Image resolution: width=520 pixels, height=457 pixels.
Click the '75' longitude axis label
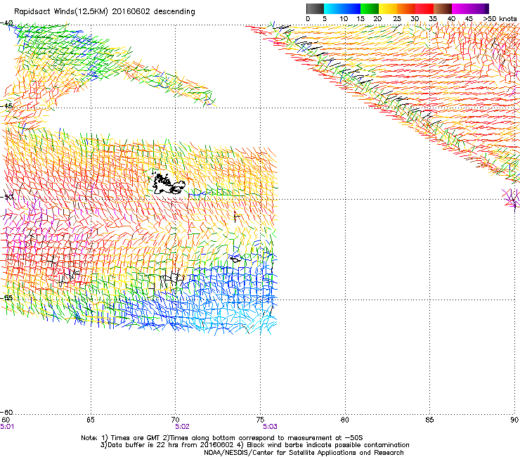coord(260,420)
